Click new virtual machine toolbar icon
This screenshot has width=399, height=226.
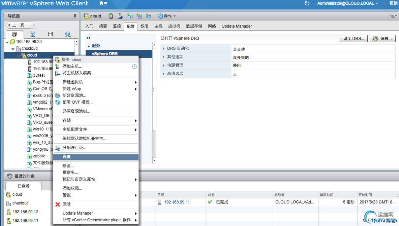pos(130,16)
